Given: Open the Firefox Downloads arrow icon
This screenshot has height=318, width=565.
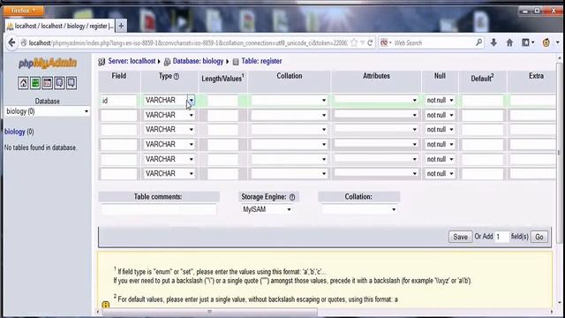Looking at the screenshot, I should [x=493, y=42].
